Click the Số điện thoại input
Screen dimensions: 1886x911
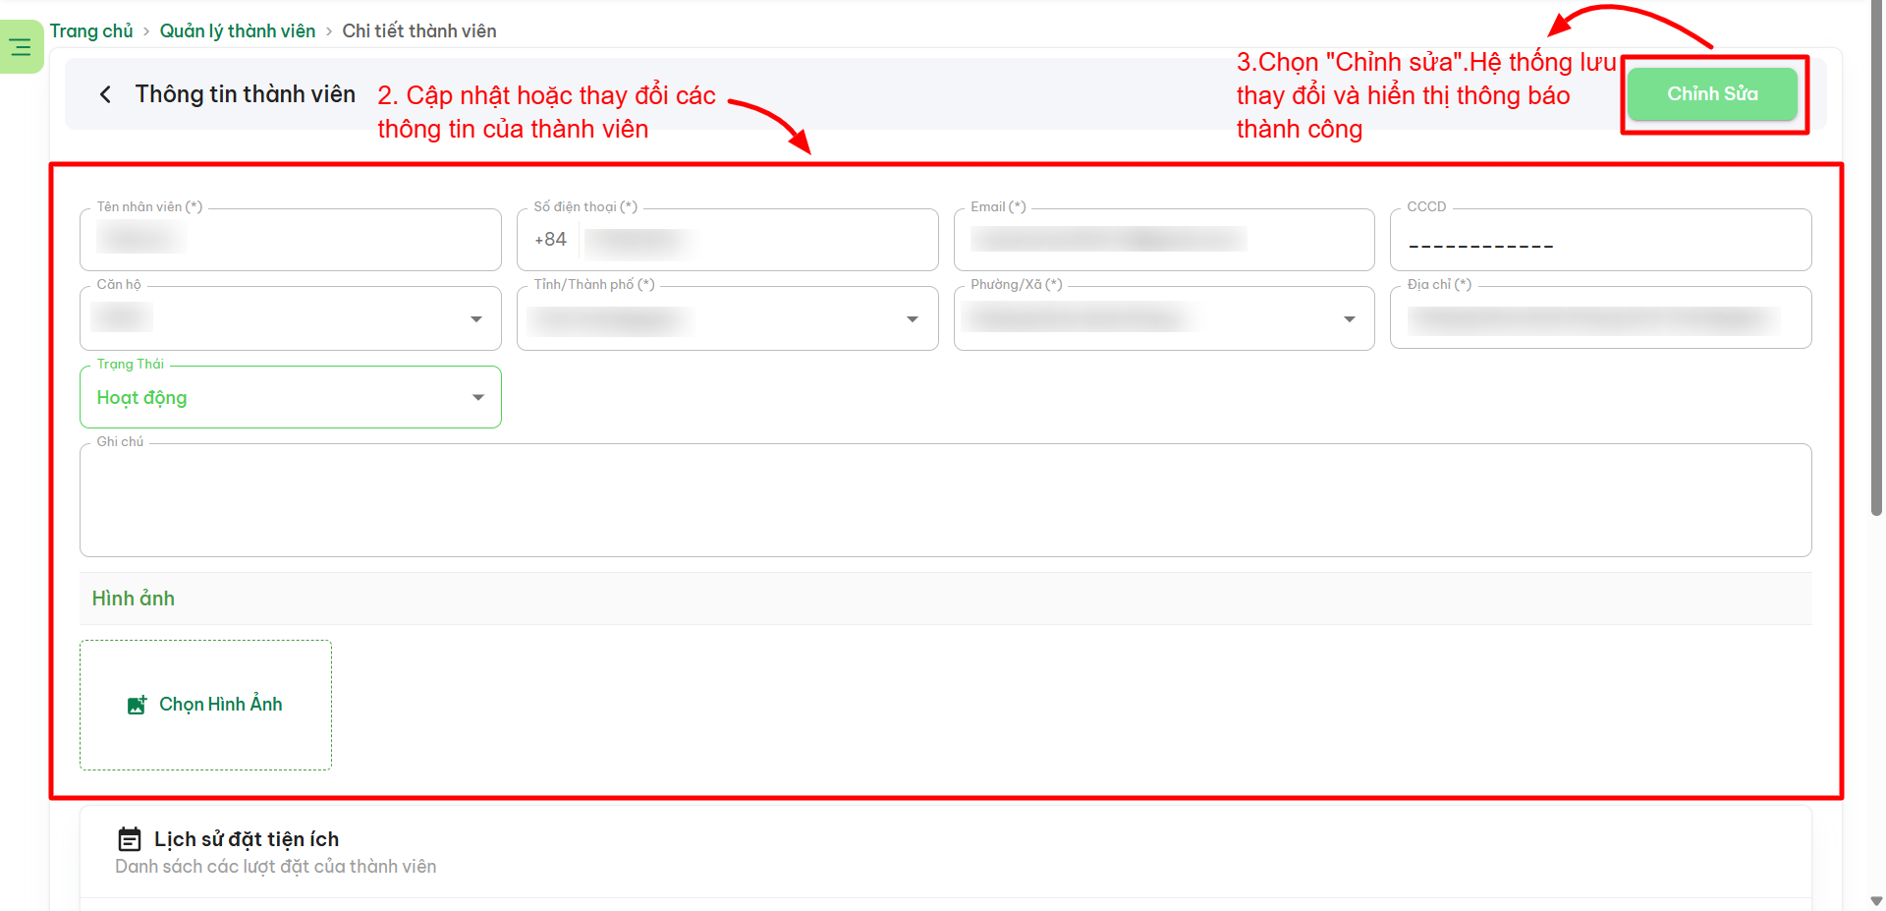point(756,240)
